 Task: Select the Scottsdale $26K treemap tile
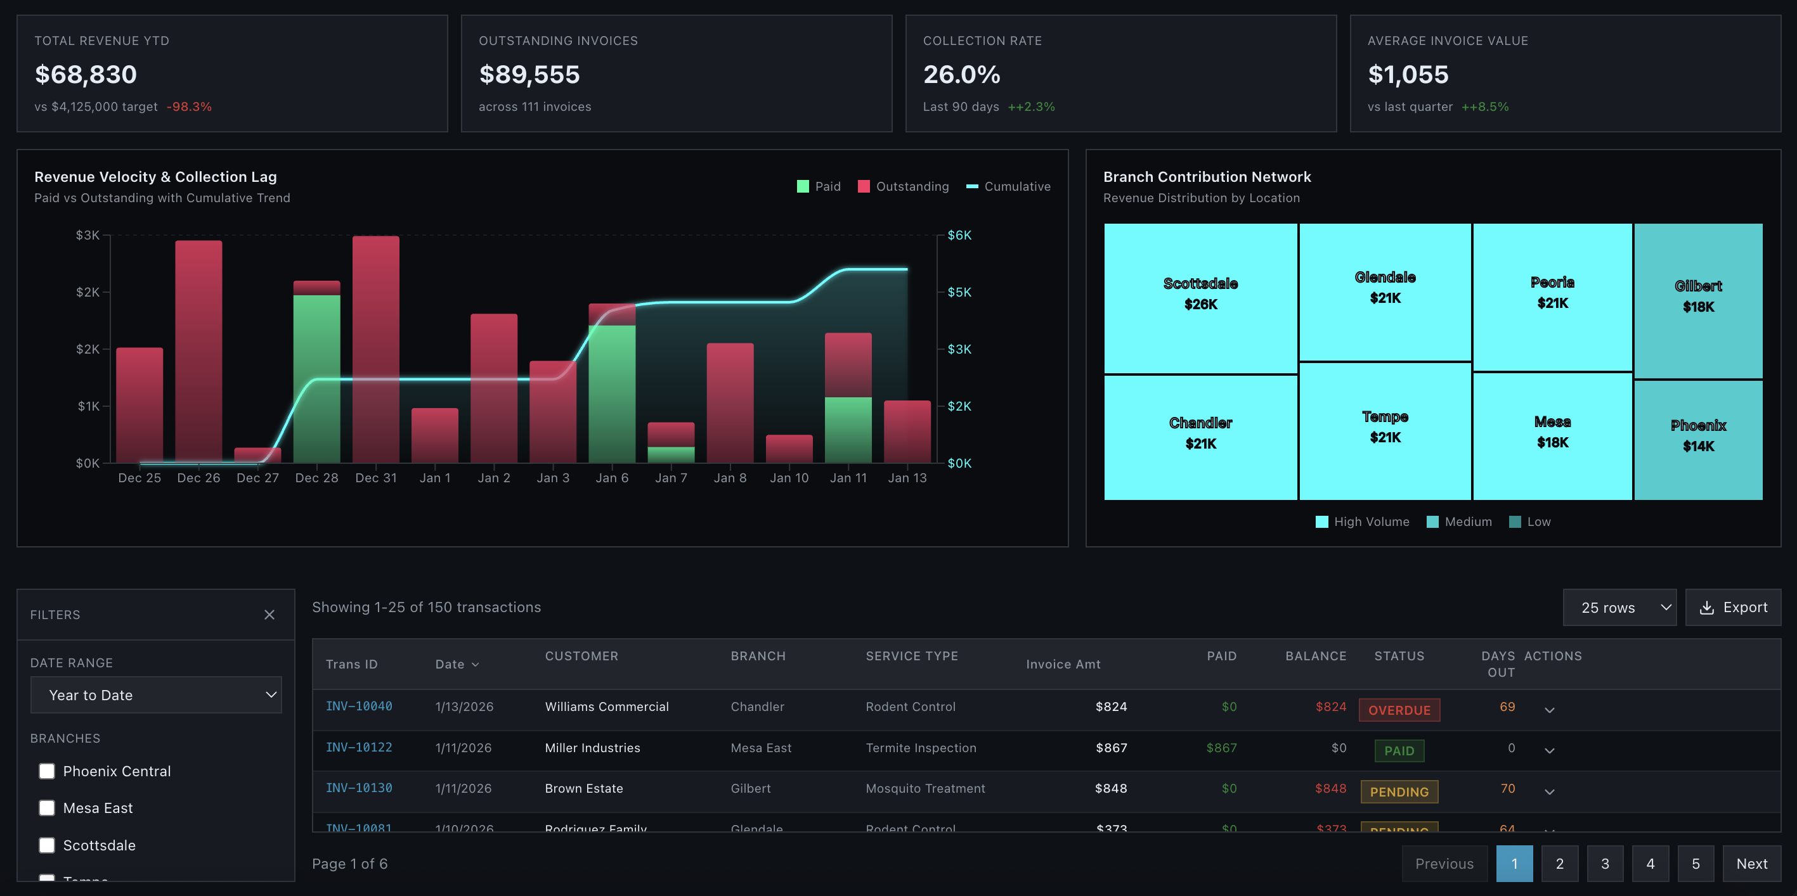[x=1200, y=298]
